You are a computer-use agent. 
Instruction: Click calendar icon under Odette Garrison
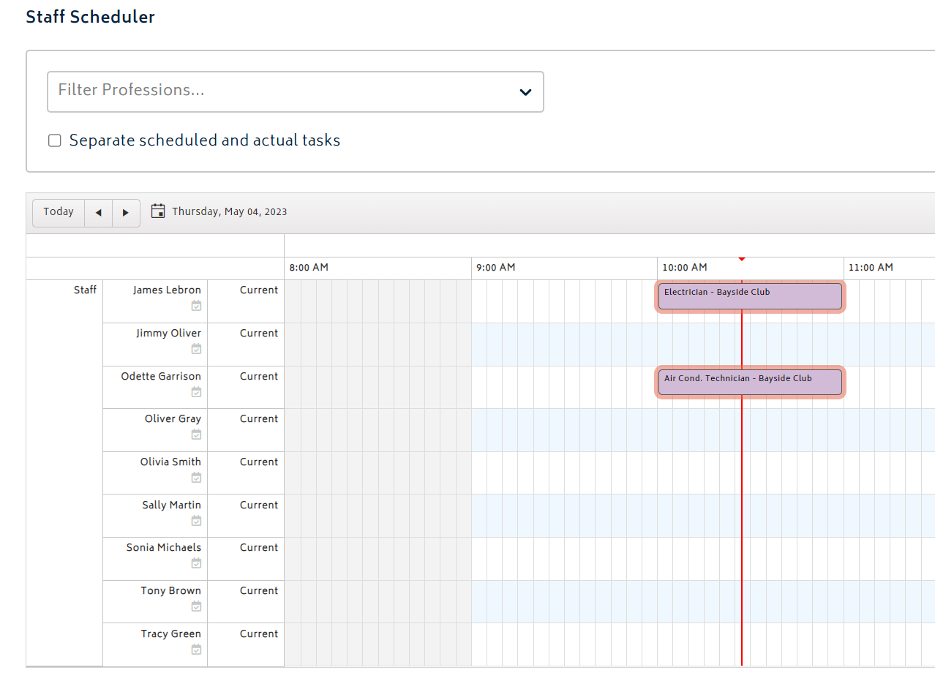point(196,392)
